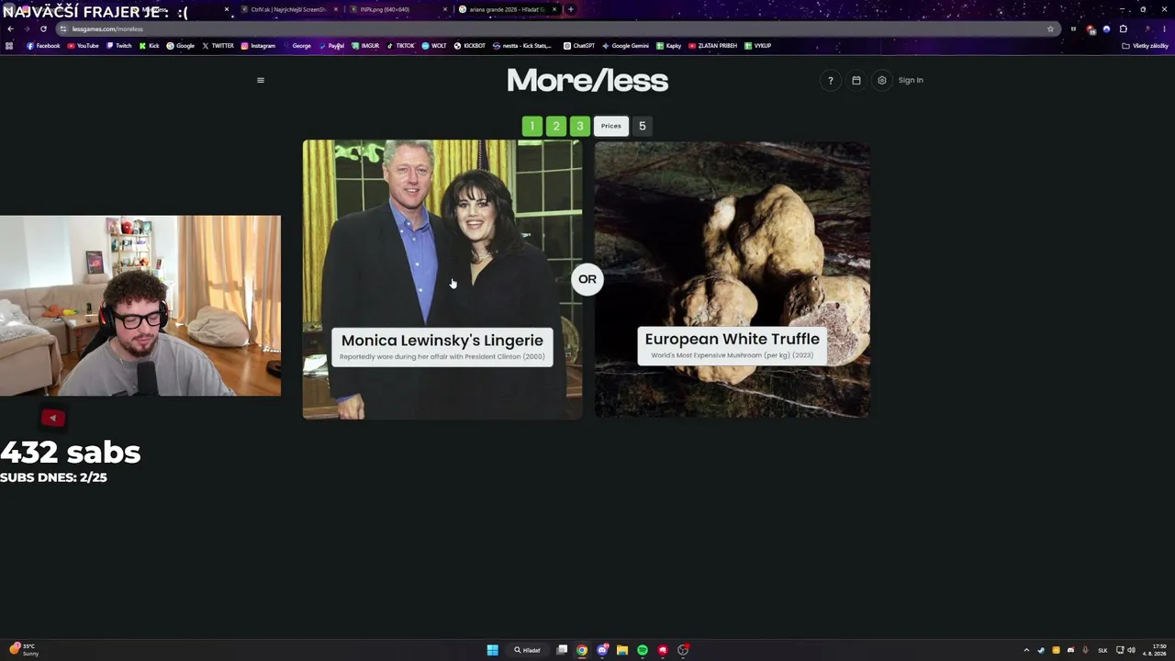
Task: Open Google Chrome from the taskbar
Action: 582,650
